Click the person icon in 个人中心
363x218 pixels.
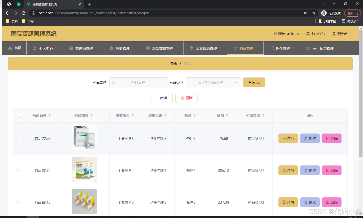click(x=35, y=48)
